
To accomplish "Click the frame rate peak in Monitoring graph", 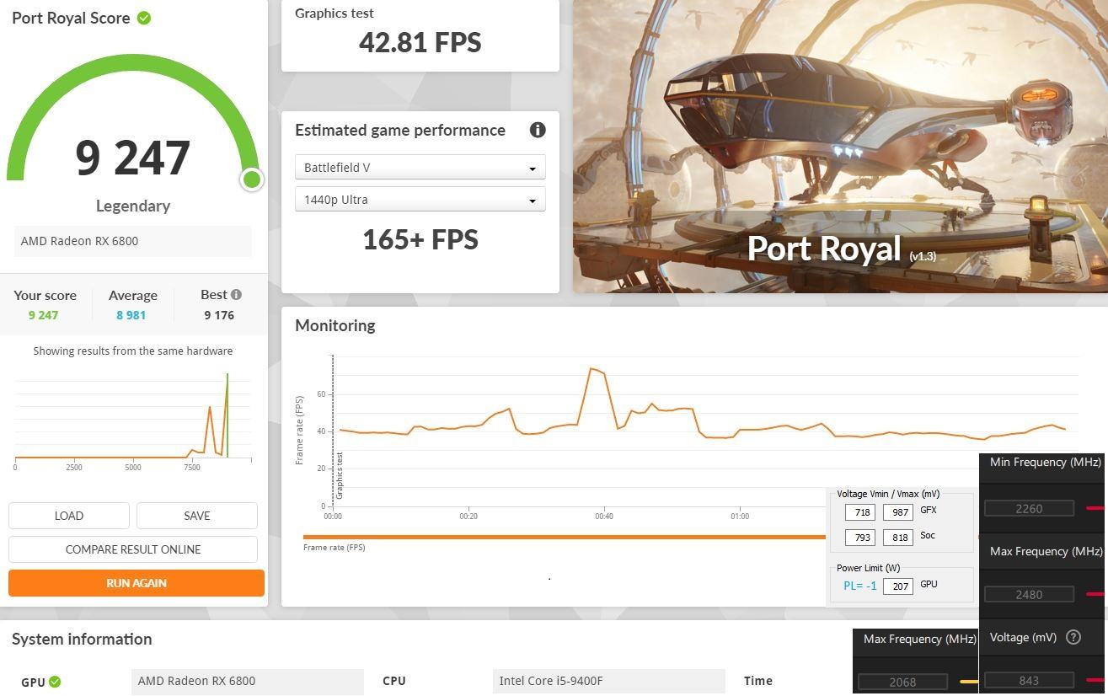I will [591, 368].
